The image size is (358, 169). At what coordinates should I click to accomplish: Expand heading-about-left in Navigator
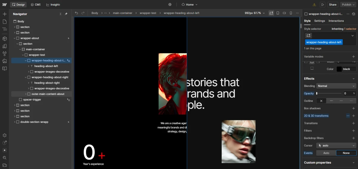(28, 66)
